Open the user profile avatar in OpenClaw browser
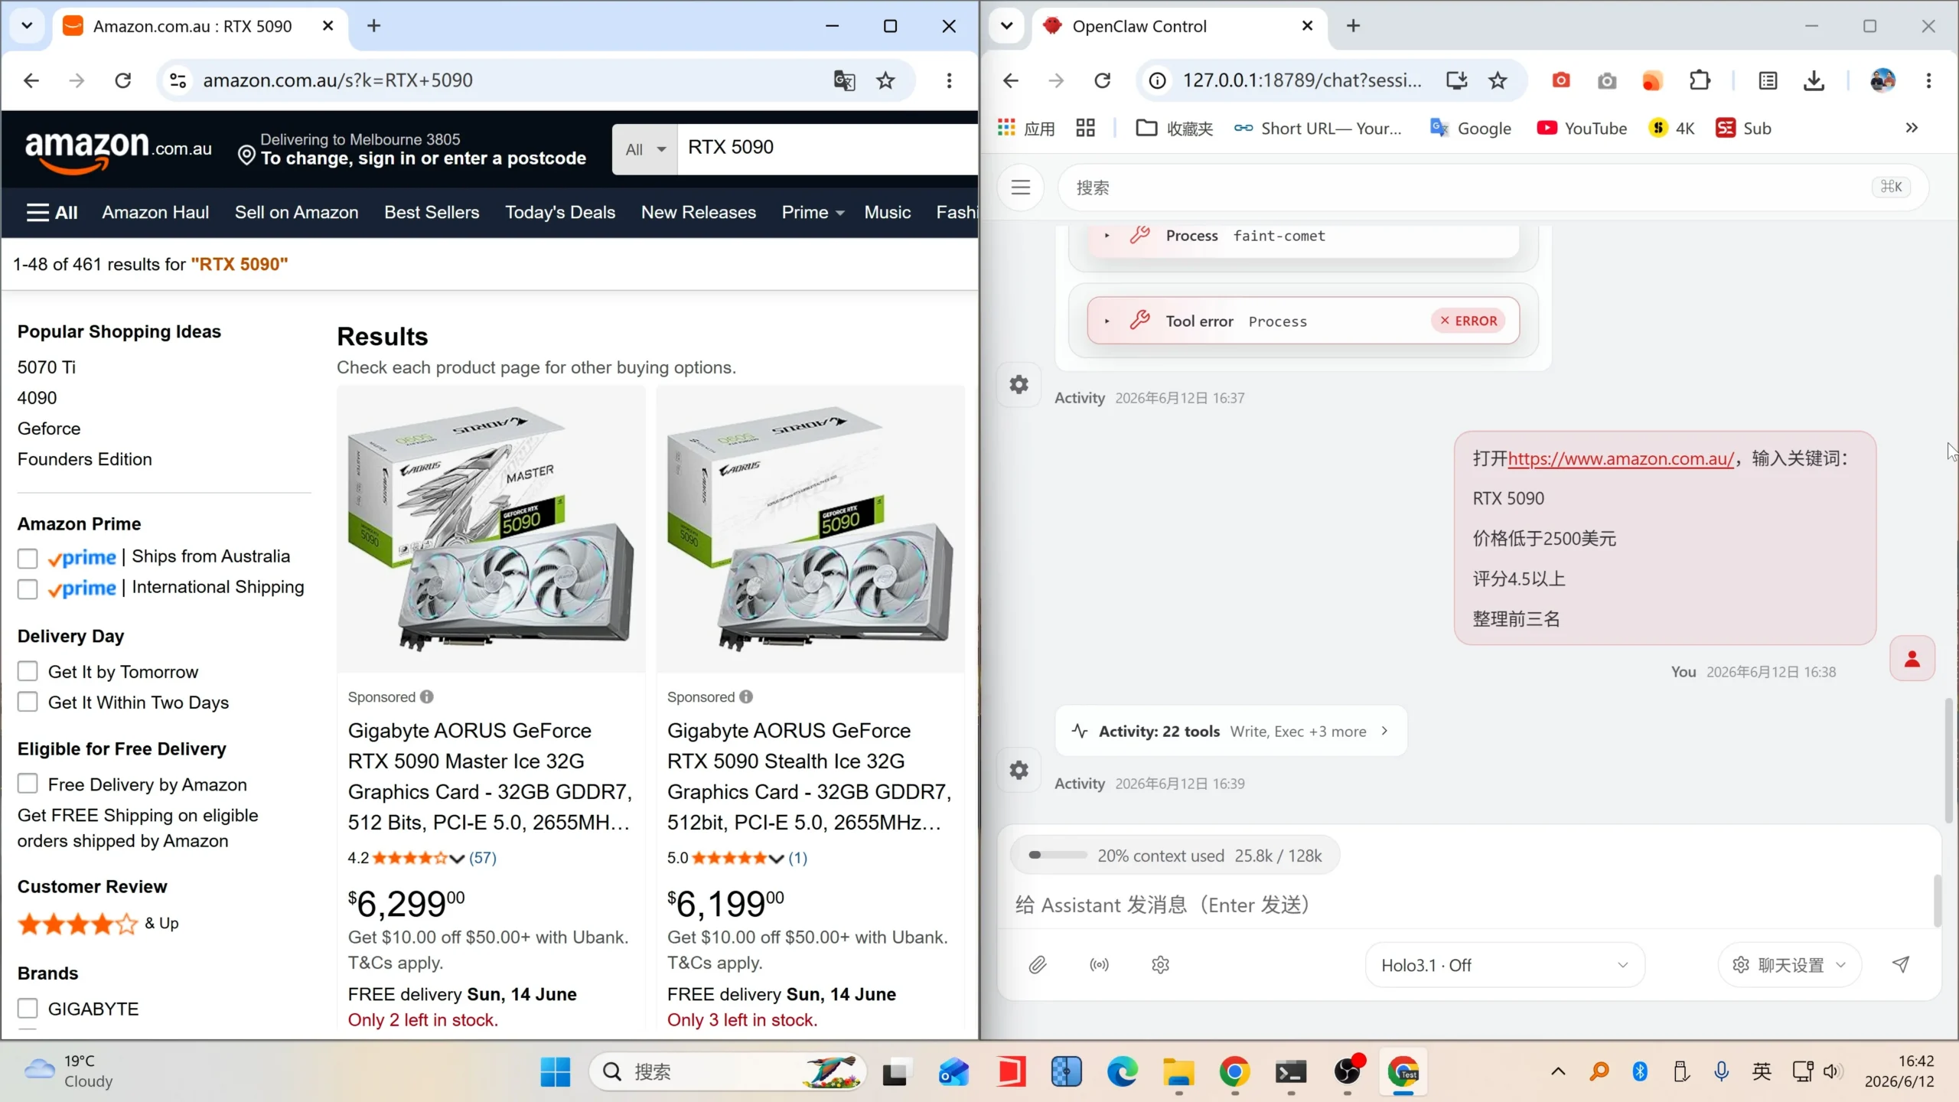The height and width of the screenshot is (1102, 1959). pos(1882,80)
